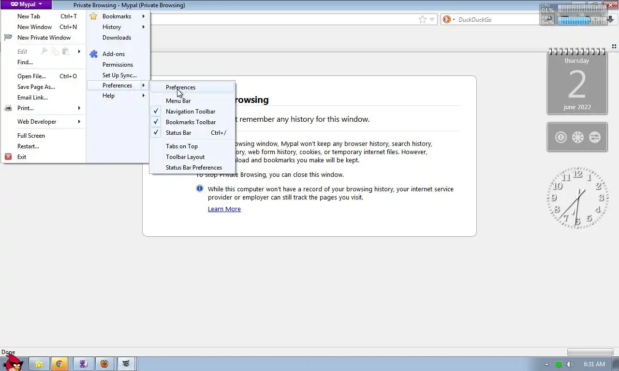Click the printer icon beside Print
Viewport: 619px width, 371px height.
[x=8, y=108]
